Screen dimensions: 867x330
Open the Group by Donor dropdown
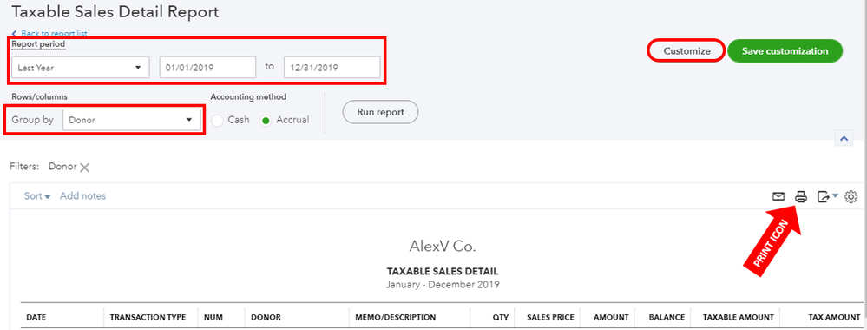point(132,120)
